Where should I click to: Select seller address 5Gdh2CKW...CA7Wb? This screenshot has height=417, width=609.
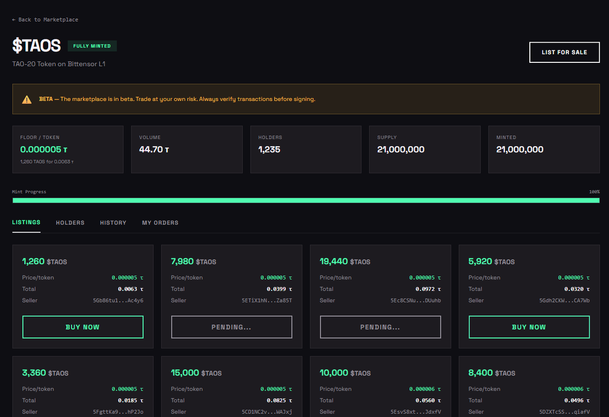[564, 300]
